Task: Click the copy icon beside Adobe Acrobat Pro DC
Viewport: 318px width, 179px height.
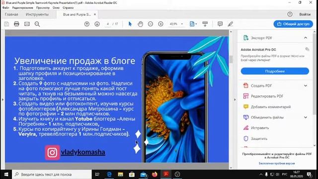Action: click(307, 49)
